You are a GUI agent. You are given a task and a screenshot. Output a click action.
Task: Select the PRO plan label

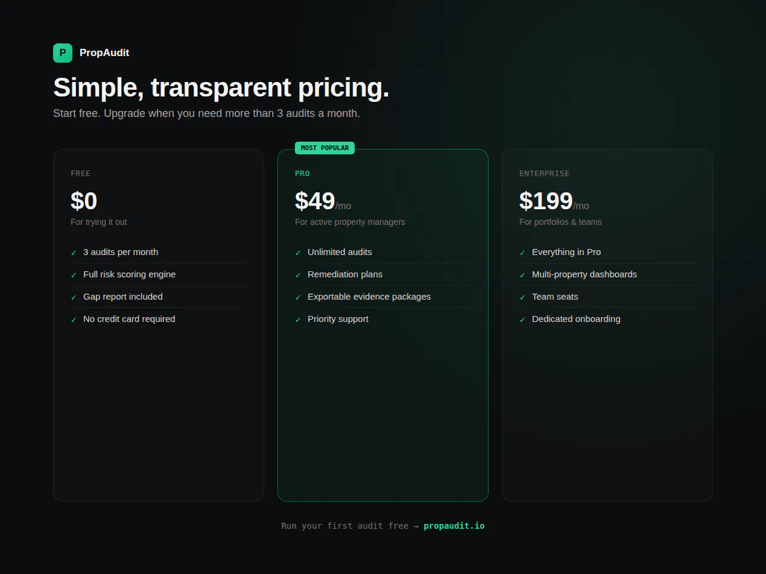tap(302, 174)
